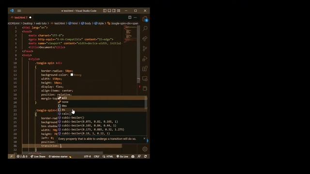Viewport: 310px width, 174px height.
Task: Open the remote window status button
Action: (x=11, y=156)
